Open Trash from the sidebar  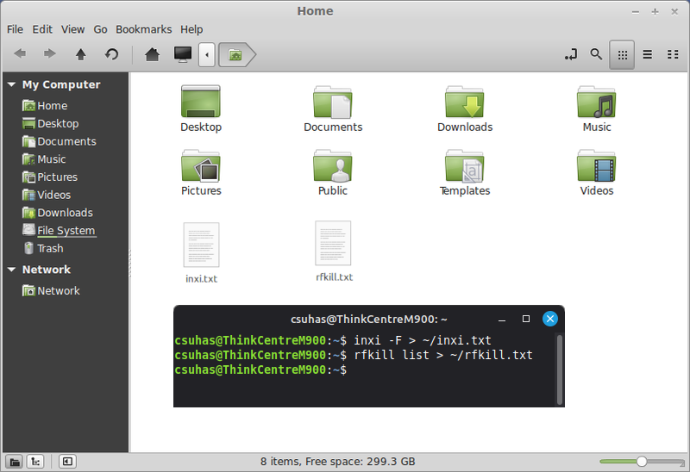(x=50, y=248)
